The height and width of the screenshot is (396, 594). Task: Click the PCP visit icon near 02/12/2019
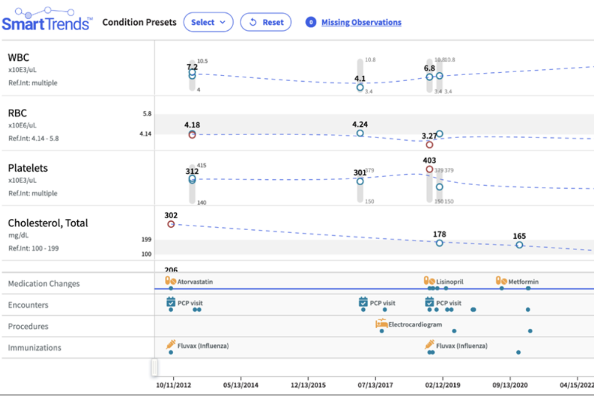coord(429,301)
